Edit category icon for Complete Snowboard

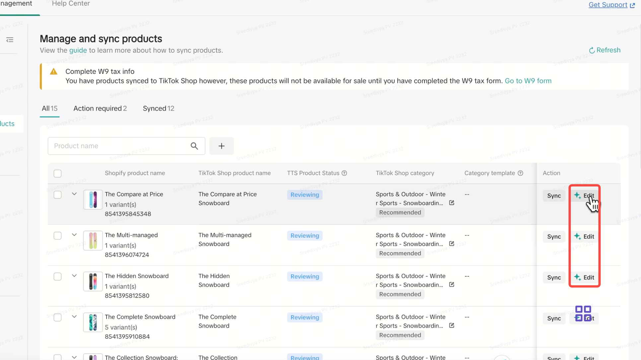[x=452, y=326]
